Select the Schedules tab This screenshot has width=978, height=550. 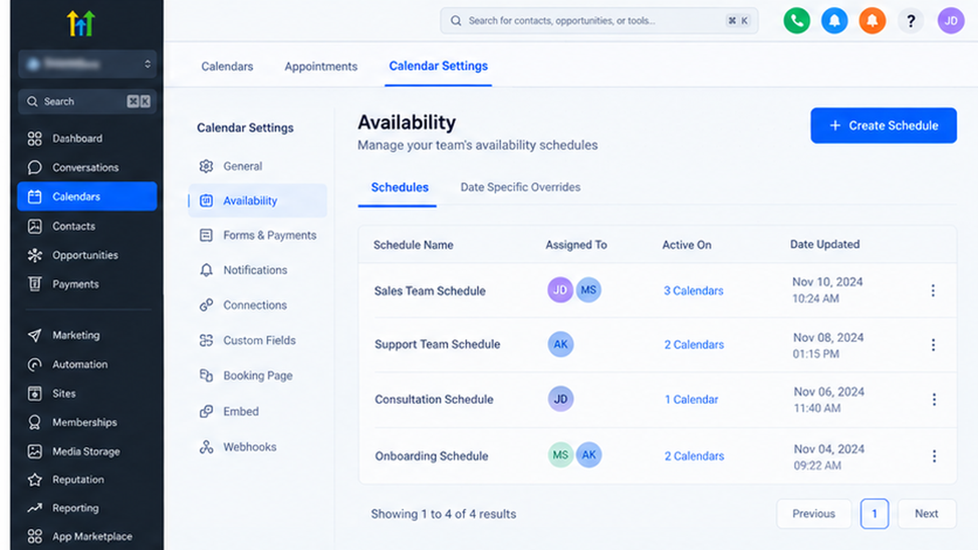coord(400,187)
